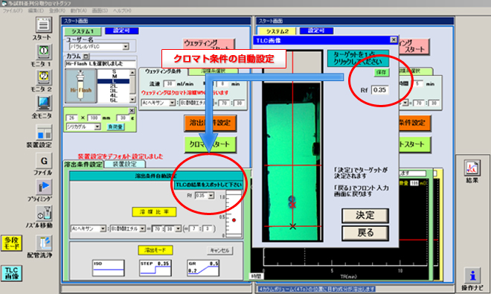Open the ヘルプ(H) menu
This screenshot has height=294, width=491.
click(122, 10)
